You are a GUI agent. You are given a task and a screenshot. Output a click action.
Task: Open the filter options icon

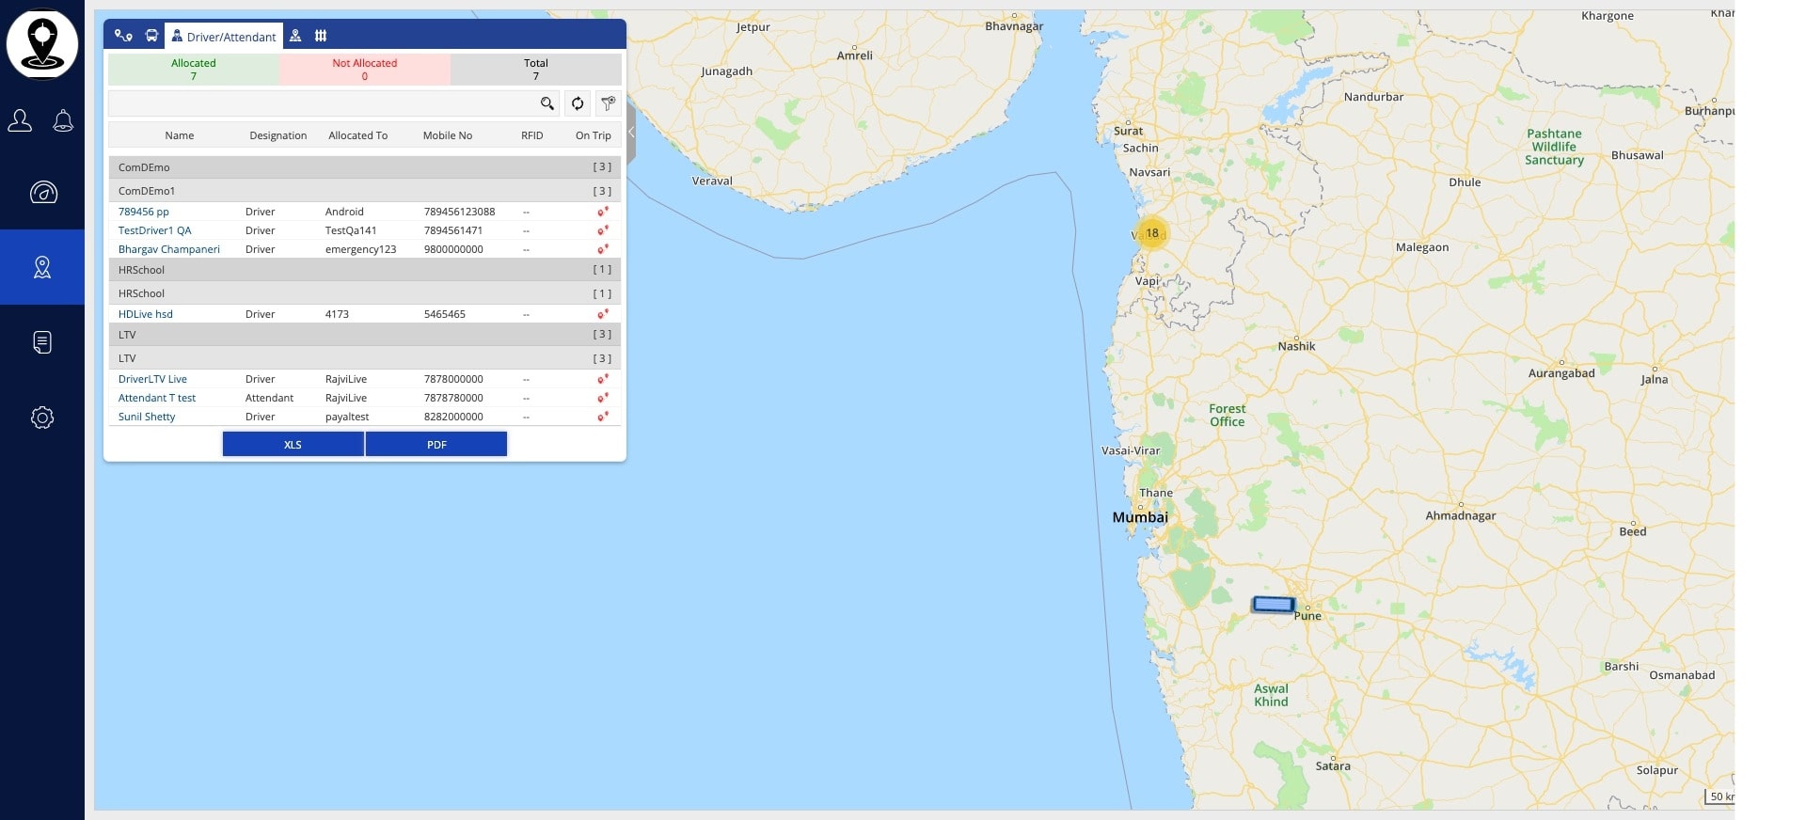[608, 103]
